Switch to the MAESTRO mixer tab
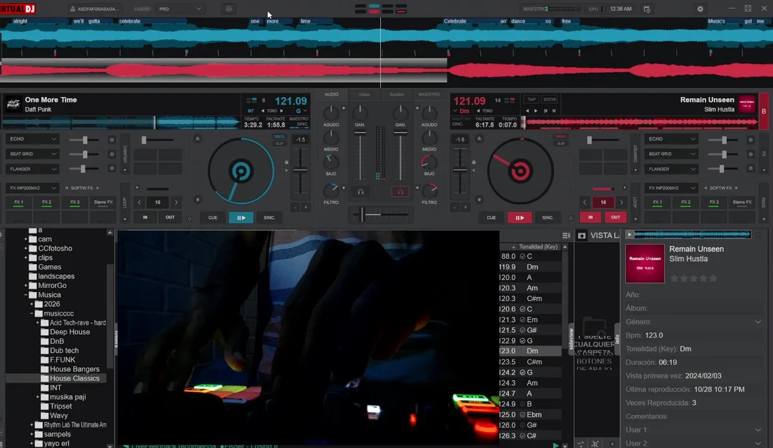Screen dimensions: 773x448 [429, 95]
